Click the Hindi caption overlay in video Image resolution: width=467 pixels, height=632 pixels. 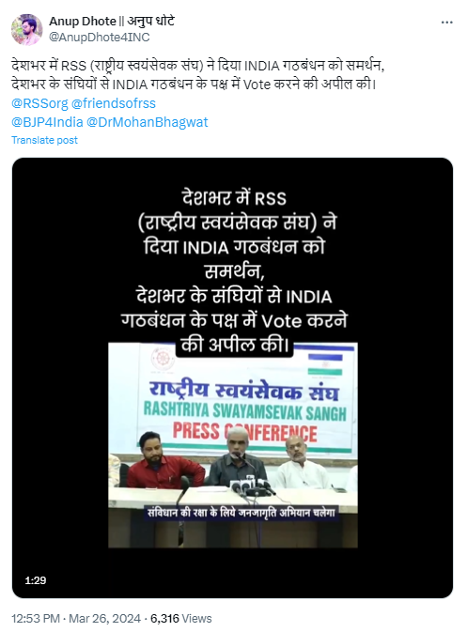tap(234, 271)
